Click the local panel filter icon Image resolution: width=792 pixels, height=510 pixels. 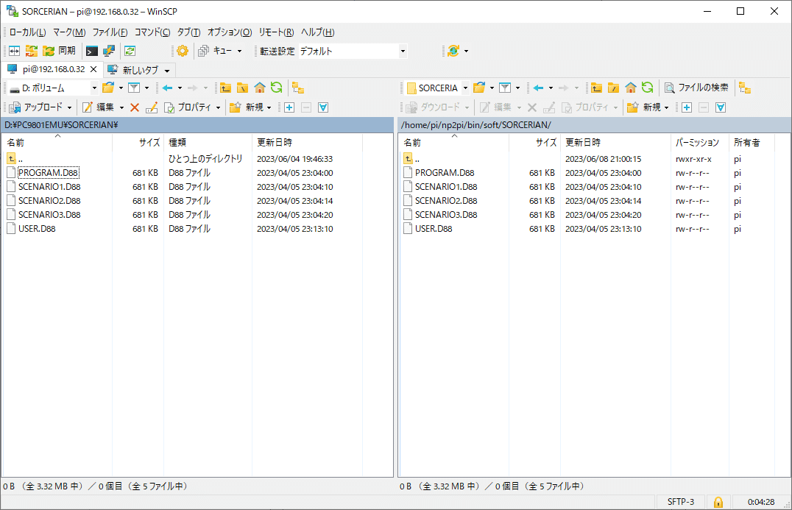[134, 88]
